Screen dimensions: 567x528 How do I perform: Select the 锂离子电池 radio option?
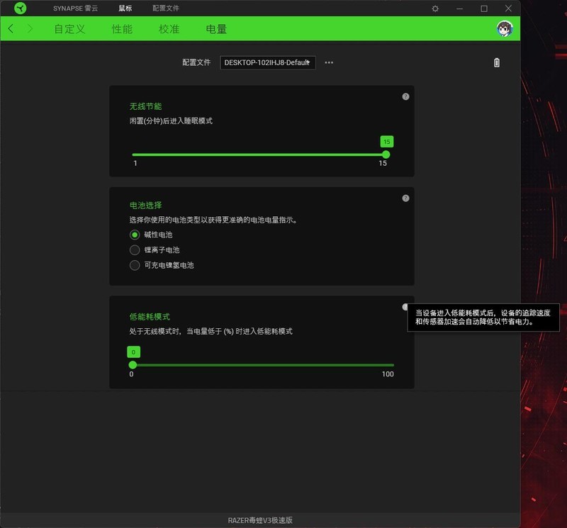[135, 250]
